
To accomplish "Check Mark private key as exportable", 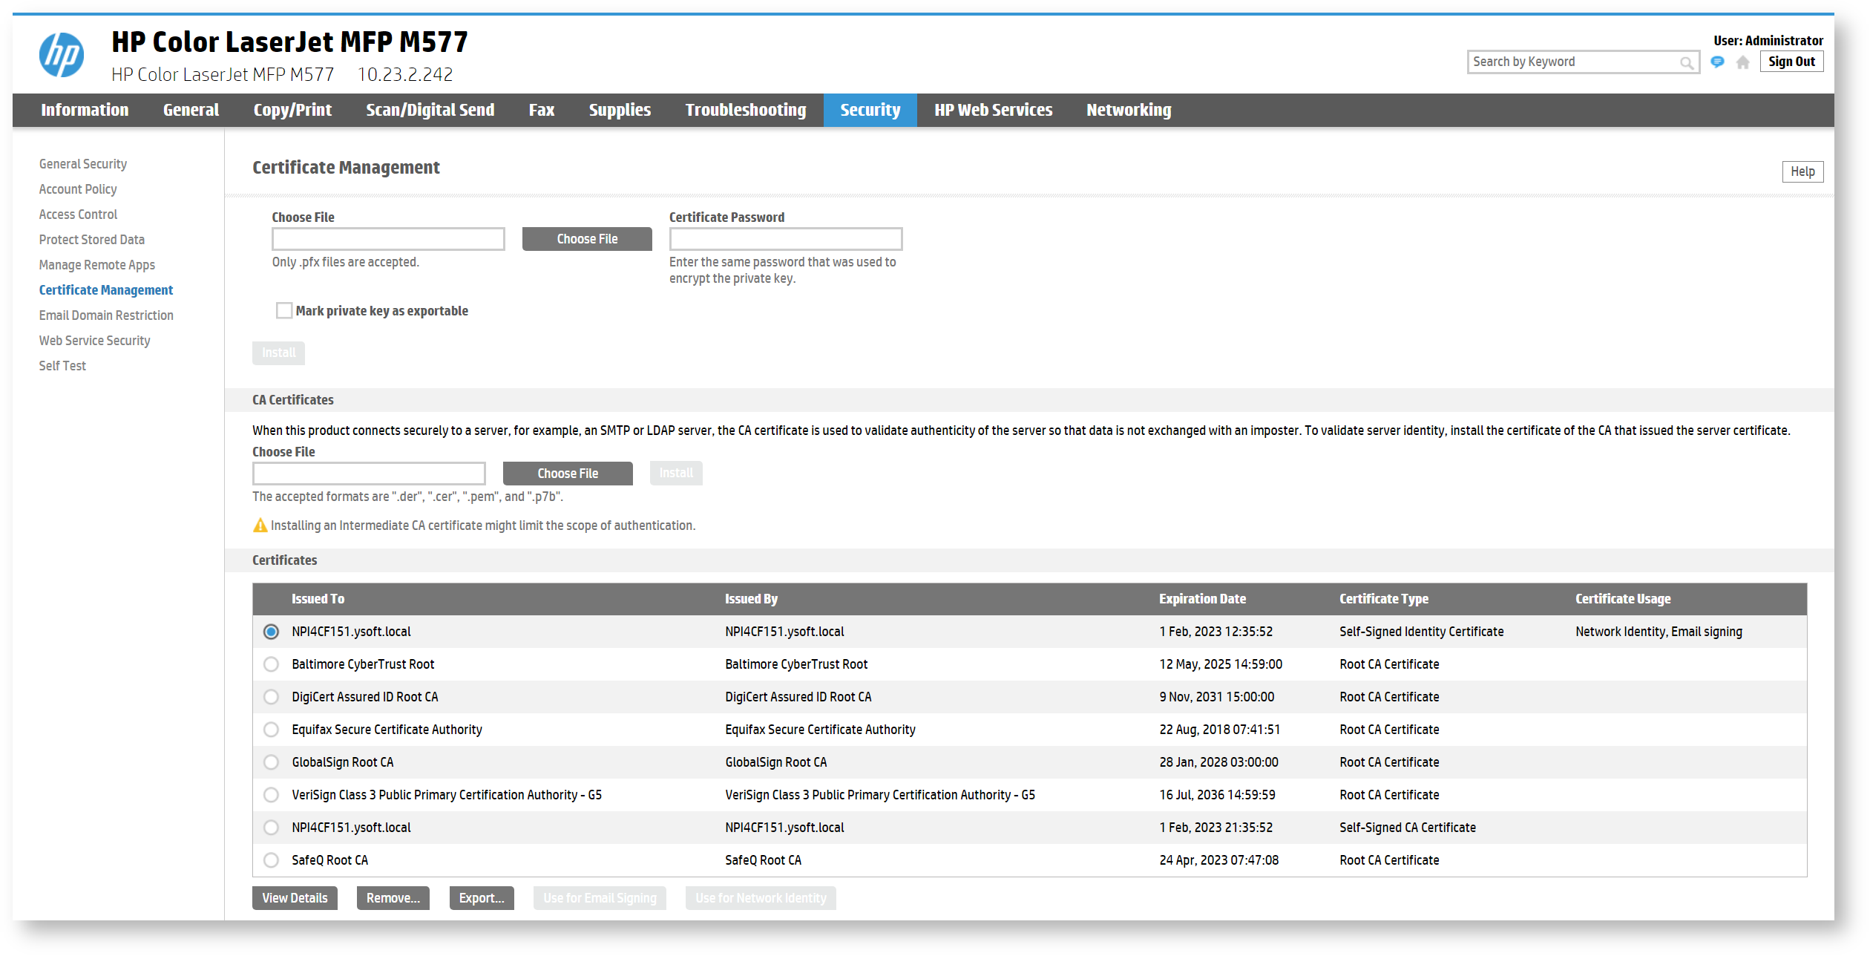I will coord(284,310).
